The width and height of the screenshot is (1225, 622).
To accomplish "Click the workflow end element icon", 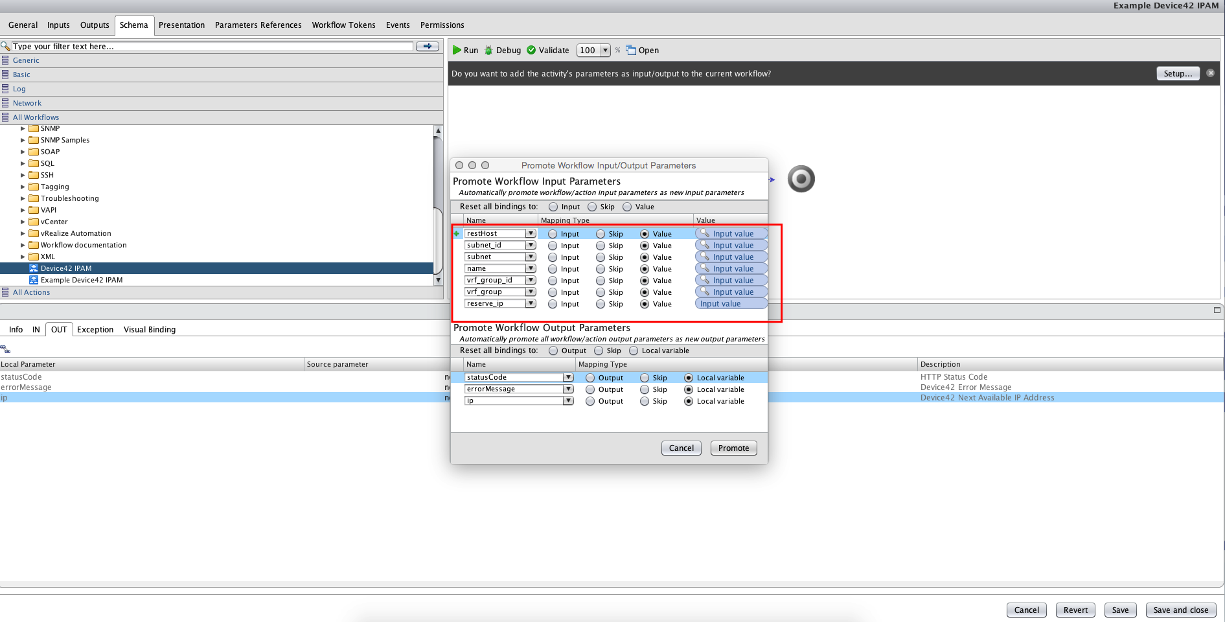I will [801, 179].
